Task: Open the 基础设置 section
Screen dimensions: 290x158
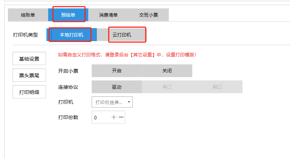Action: (29, 58)
